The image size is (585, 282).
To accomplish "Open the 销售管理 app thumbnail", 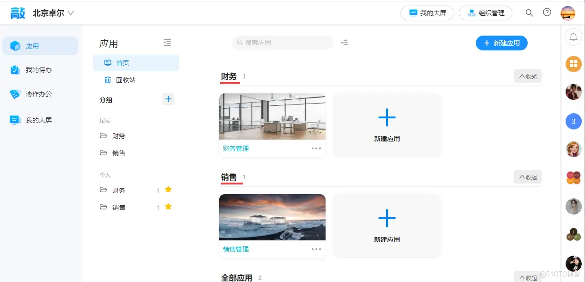I will click(272, 217).
